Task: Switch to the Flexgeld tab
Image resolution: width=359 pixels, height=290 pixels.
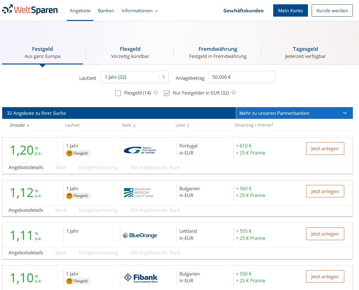Action: pyautogui.click(x=130, y=52)
